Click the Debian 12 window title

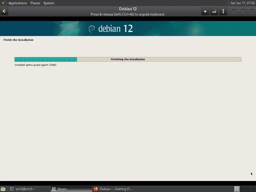point(128,9)
